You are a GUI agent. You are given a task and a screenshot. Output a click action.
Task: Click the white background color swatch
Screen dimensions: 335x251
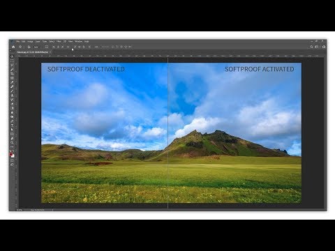[x=13, y=156]
